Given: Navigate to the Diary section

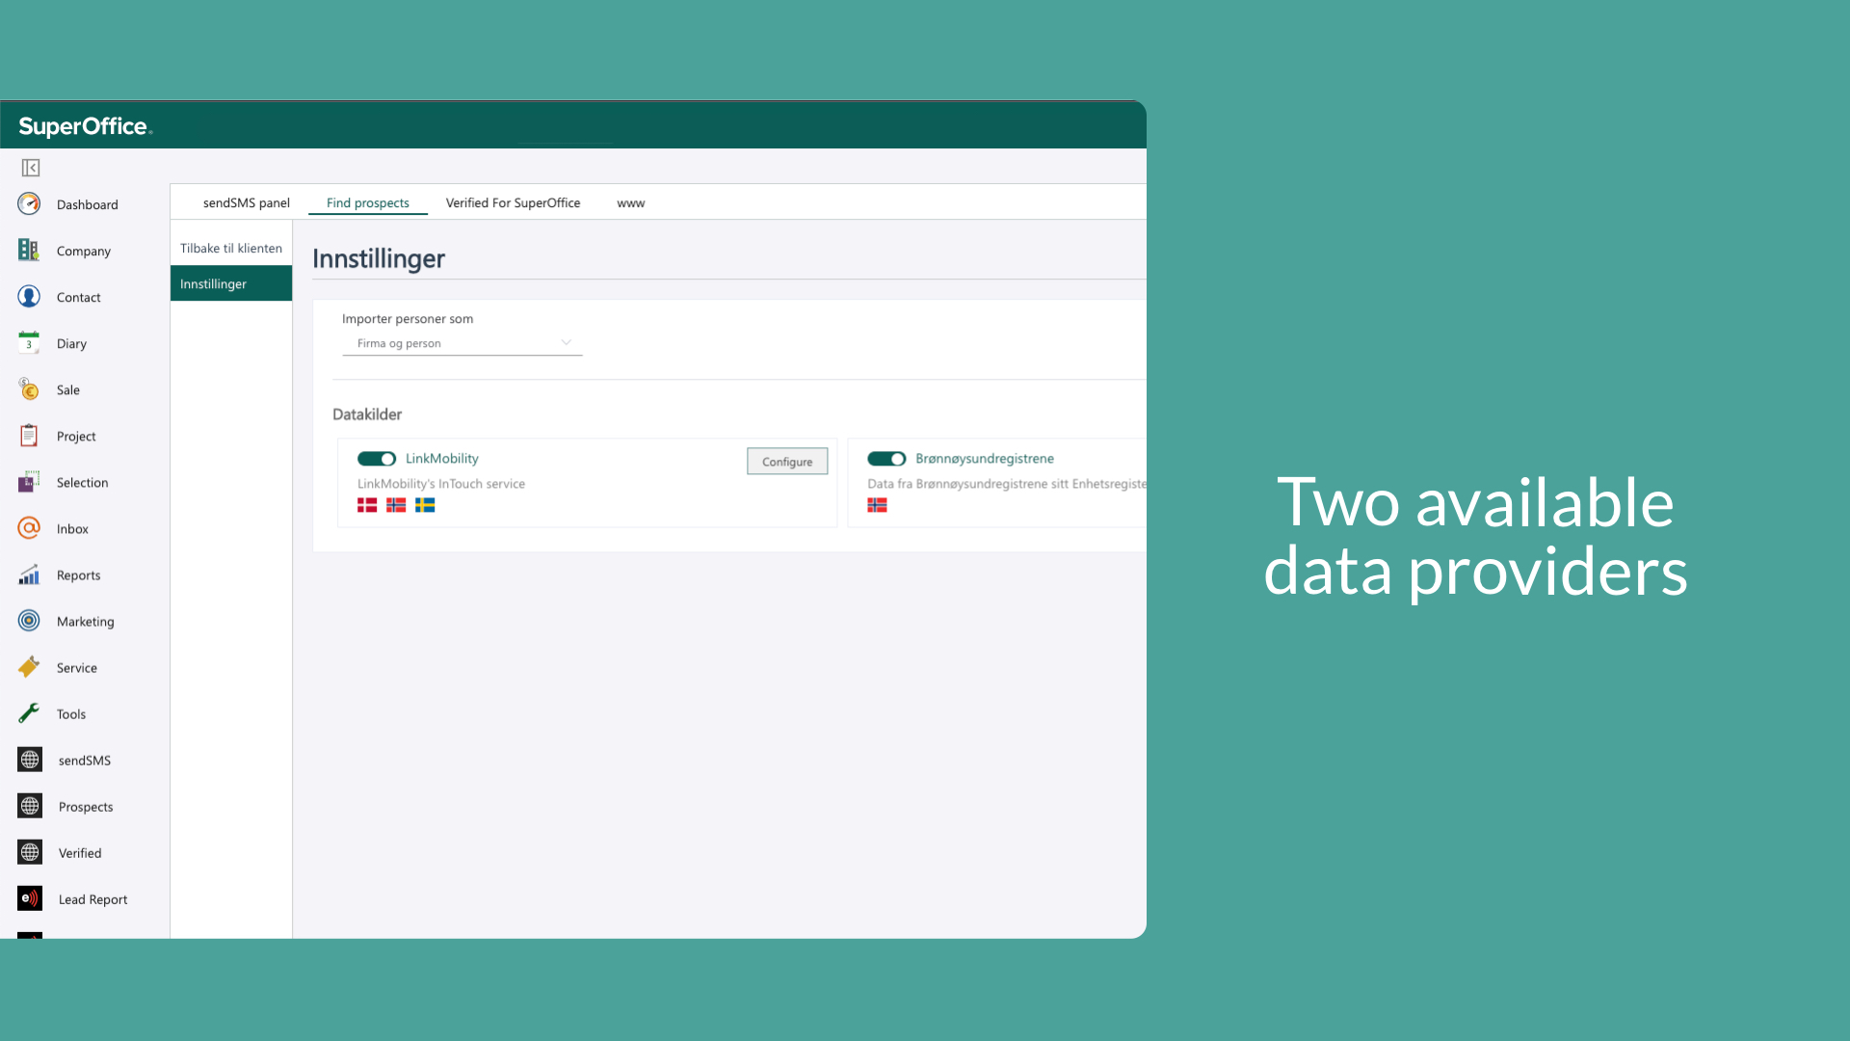Looking at the screenshot, I should 71,343.
